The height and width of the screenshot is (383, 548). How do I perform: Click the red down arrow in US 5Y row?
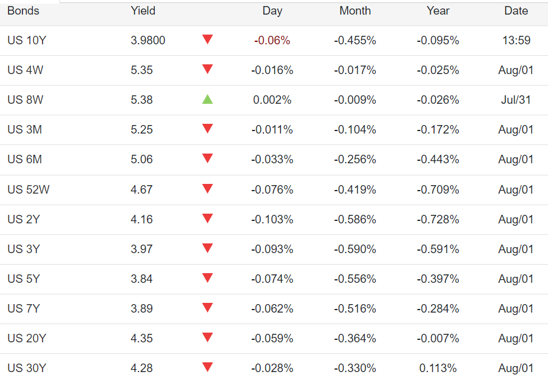208,277
